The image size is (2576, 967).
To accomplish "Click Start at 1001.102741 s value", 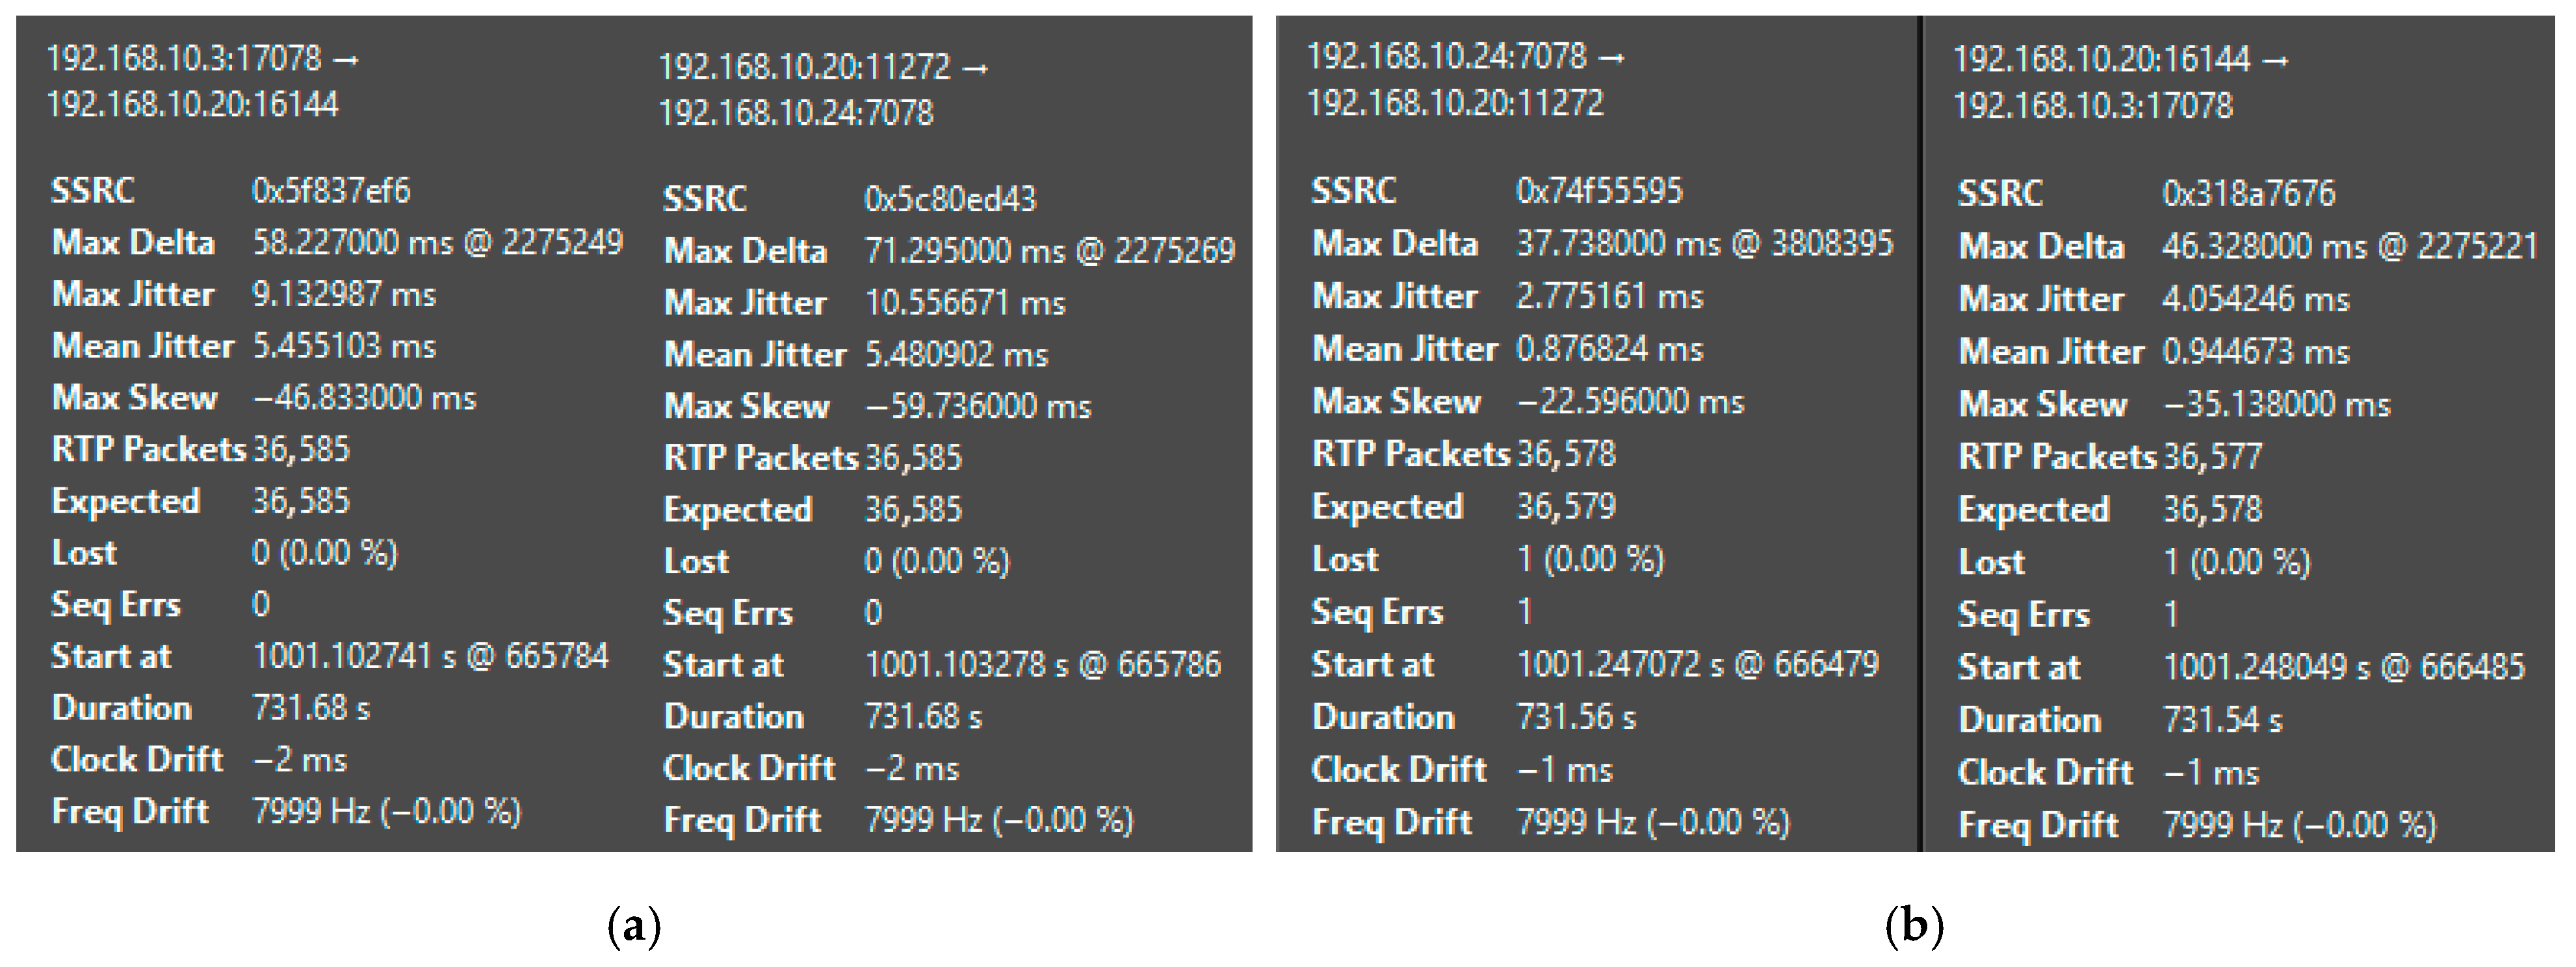I will 430,656.
